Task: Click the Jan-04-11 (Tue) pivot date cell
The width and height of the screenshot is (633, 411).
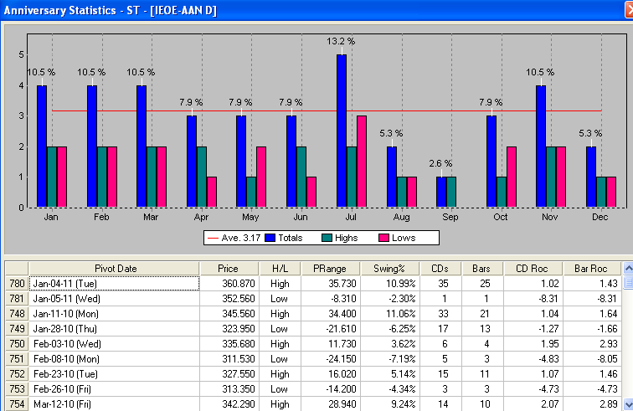Action: click(115, 284)
